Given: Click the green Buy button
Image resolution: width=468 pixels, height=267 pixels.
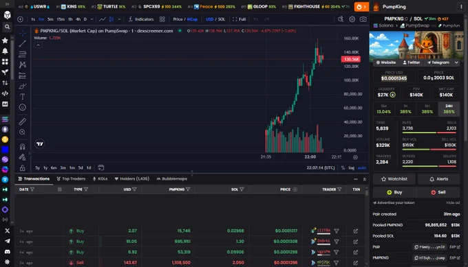Looking at the screenshot, I should click(394, 192).
